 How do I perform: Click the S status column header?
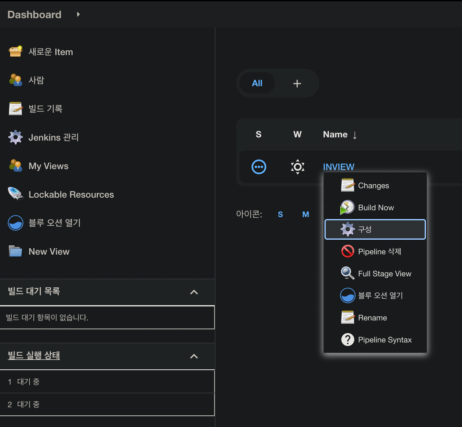[x=259, y=134]
